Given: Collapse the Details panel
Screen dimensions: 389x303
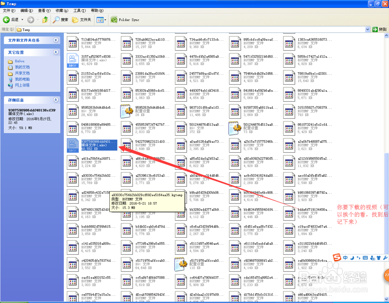Looking at the screenshot, I should tap(56, 99).
